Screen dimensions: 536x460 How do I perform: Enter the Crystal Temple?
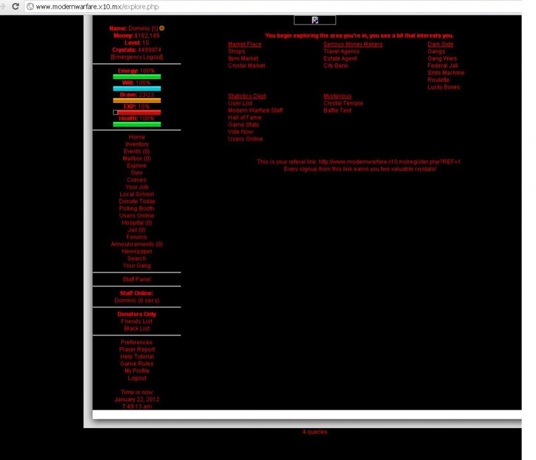[x=343, y=104]
